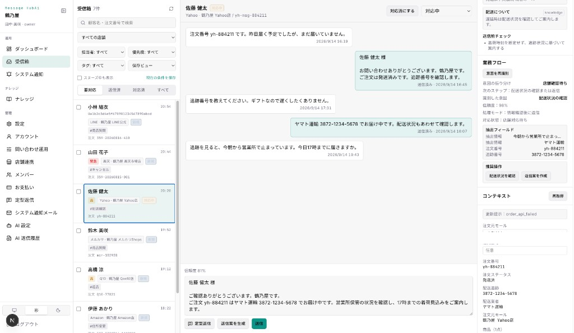The height and width of the screenshot is (333, 574).
Task: Check the 高橋 涼 conversation checkbox
Action: [x=78, y=270]
